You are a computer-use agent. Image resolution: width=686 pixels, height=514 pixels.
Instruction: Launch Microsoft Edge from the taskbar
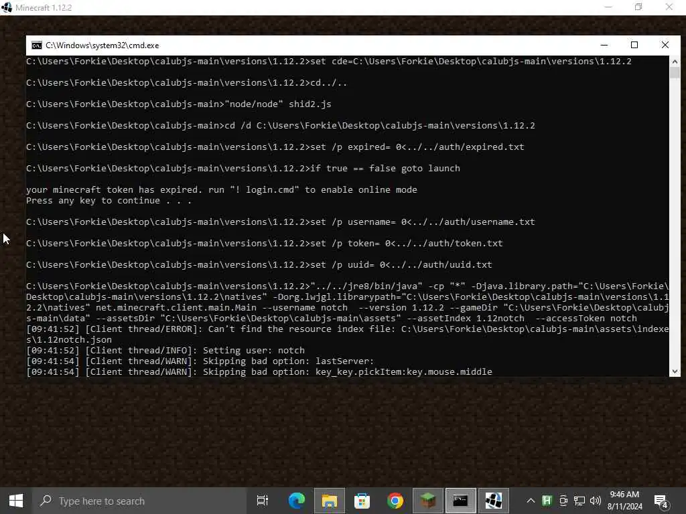point(296,501)
